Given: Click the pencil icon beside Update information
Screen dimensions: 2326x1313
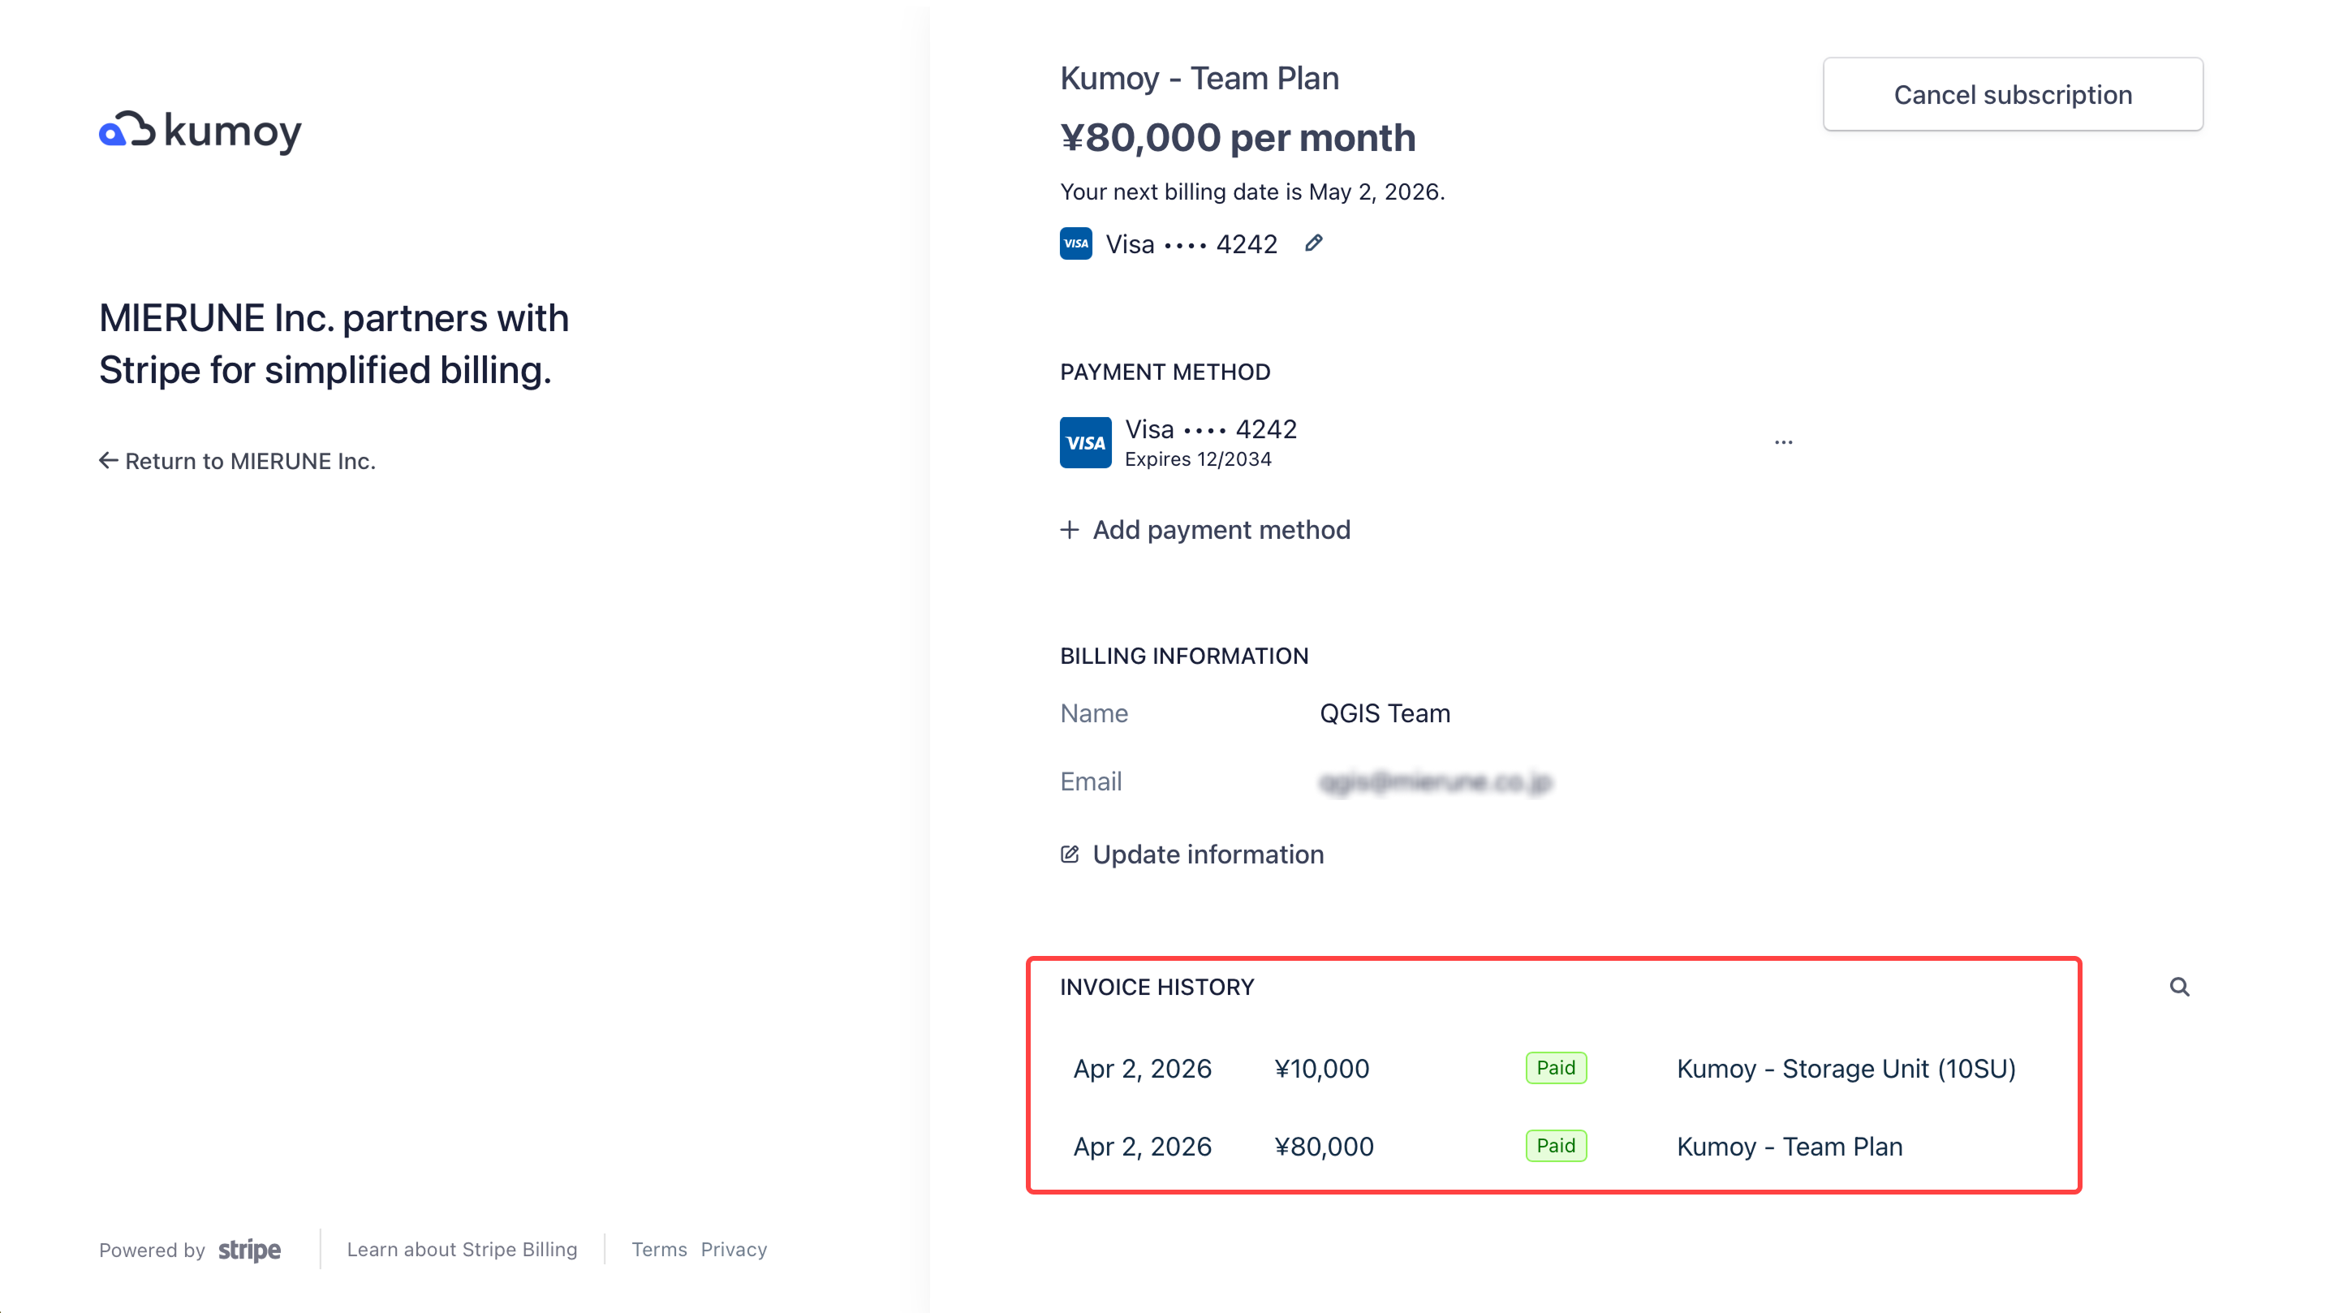Looking at the screenshot, I should tap(1069, 854).
